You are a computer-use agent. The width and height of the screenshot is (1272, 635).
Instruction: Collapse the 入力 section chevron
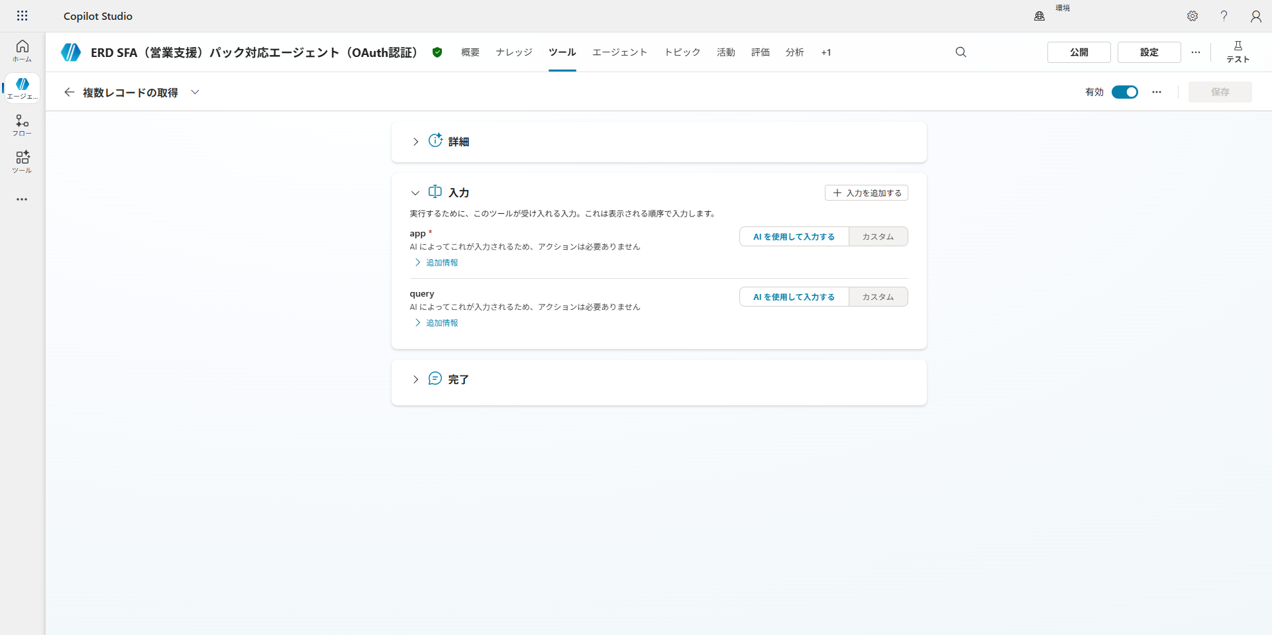(x=415, y=193)
